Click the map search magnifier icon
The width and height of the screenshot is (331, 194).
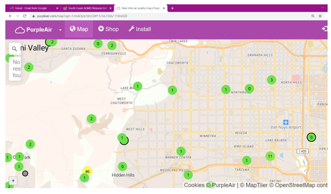tap(15, 48)
